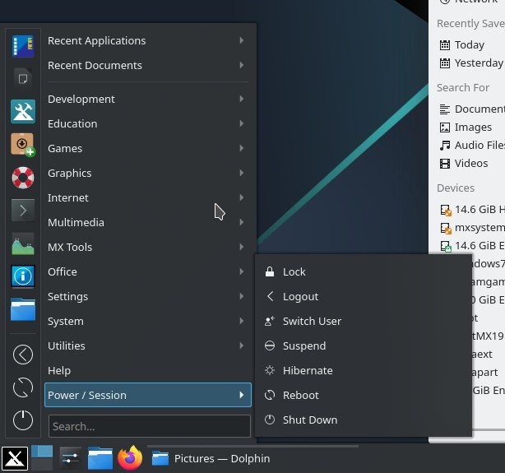Choose Shut Down in the session submenu
The width and height of the screenshot is (505, 473).
click(309, 420)
